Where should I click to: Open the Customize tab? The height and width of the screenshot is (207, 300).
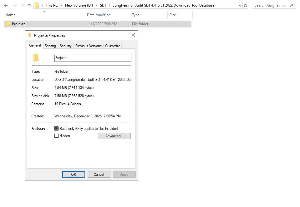(113, 46)
